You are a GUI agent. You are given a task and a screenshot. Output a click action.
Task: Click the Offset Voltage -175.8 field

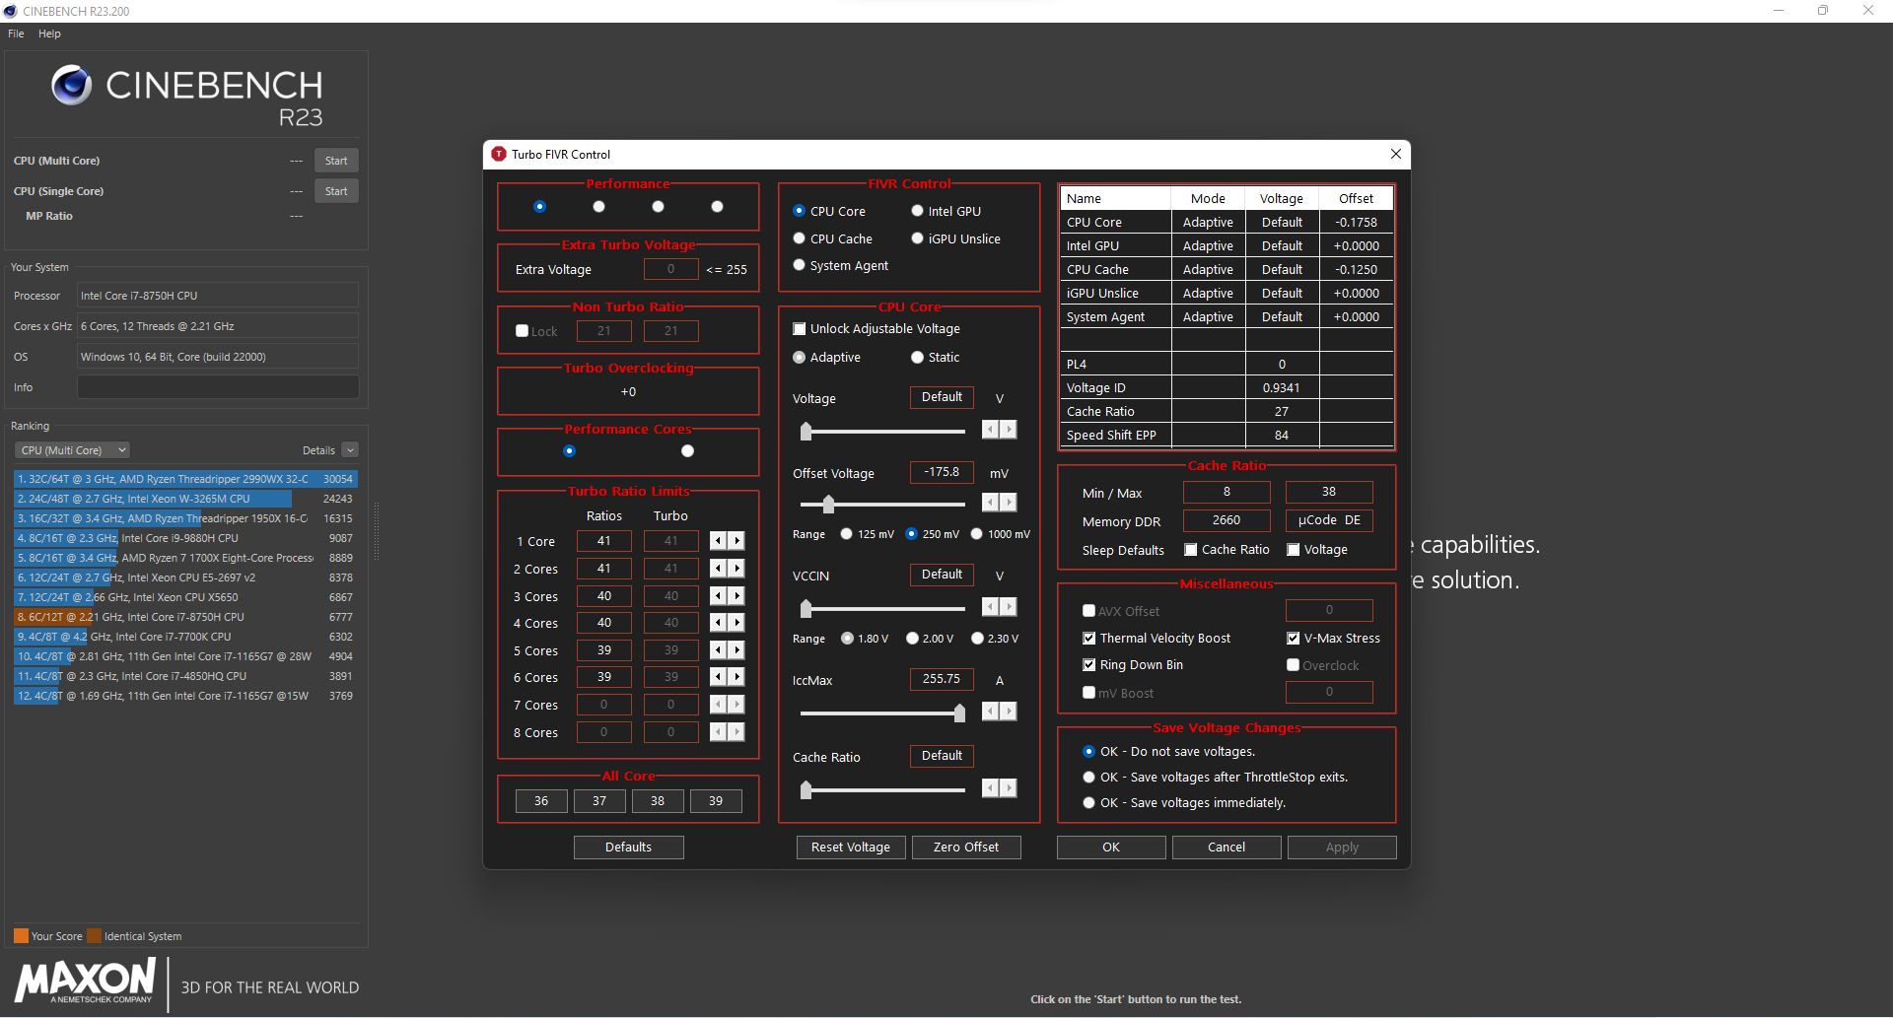click(x=942, y=472)
